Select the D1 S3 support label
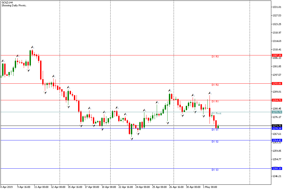 pos(215,170)
